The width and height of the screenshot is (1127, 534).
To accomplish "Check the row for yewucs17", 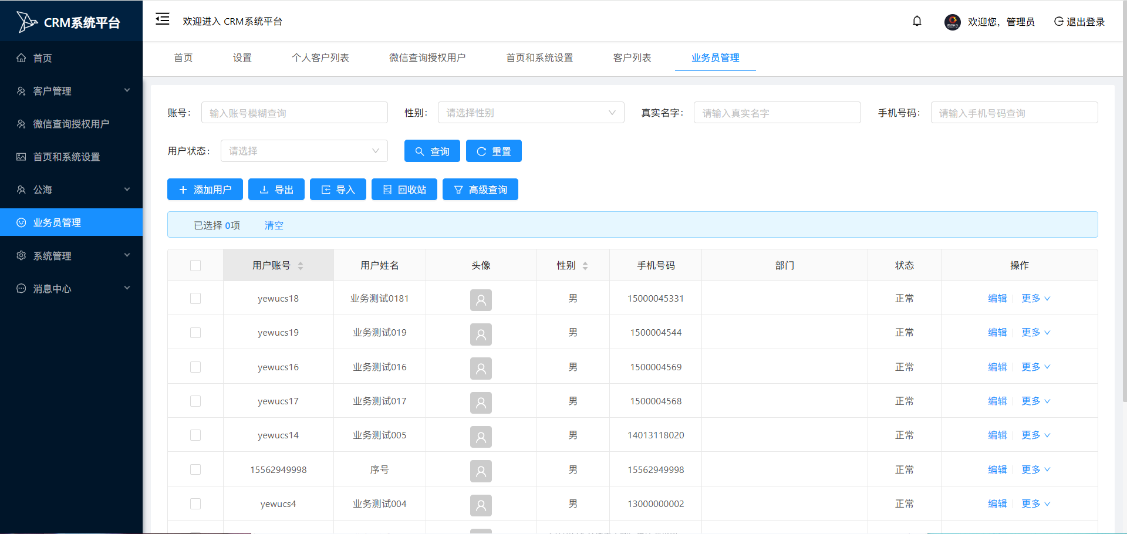I will point(195,401).
